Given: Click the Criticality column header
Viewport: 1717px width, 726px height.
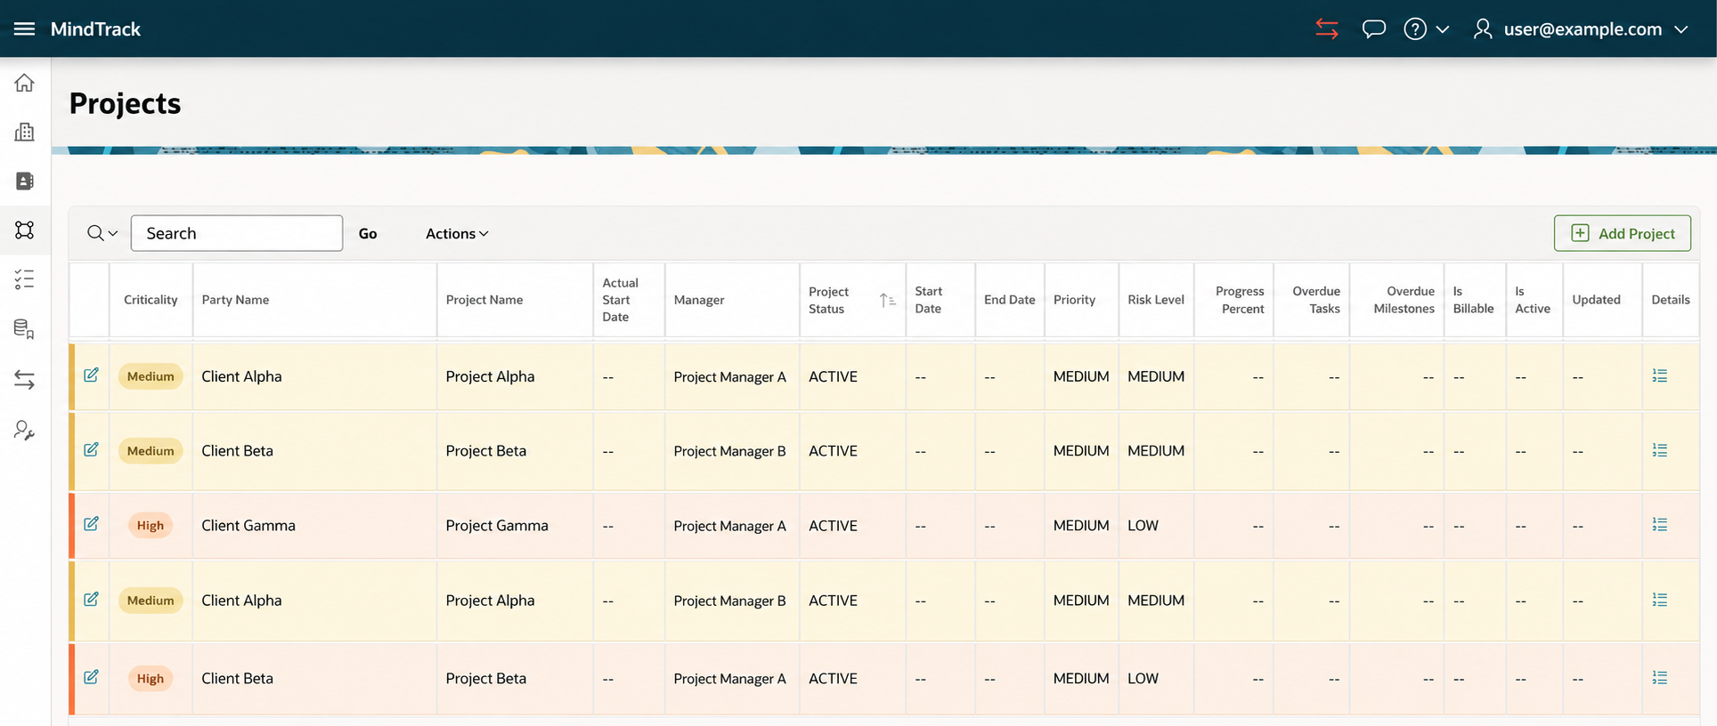Looking at the screenshot, I should 151,300.
